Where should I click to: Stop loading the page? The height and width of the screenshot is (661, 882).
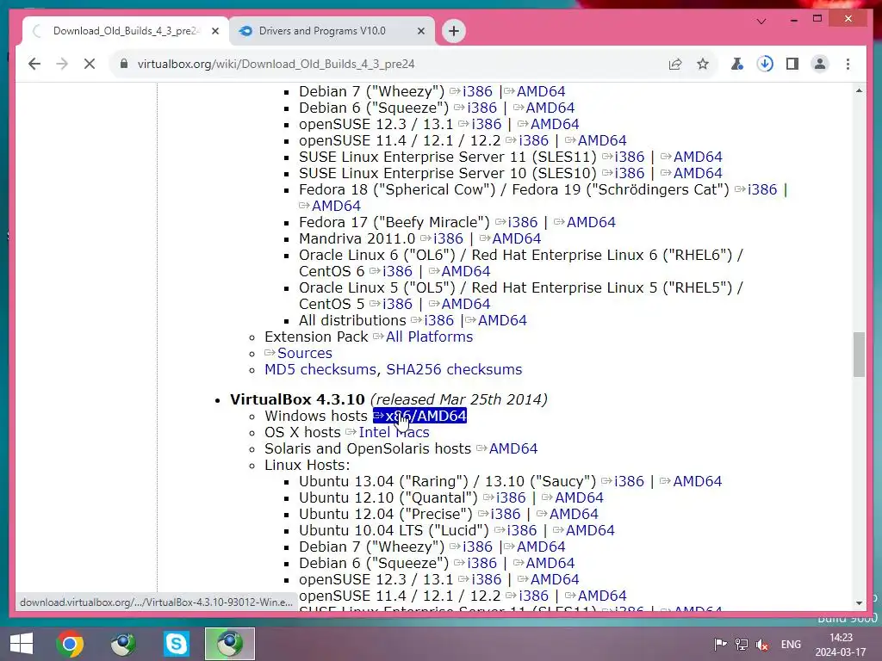click(90, 64)
